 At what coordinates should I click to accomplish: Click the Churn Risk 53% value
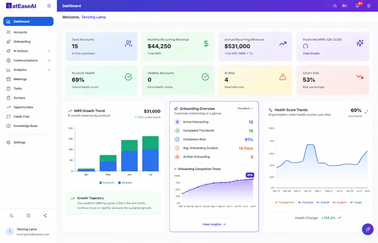click(x=309, y=80)
